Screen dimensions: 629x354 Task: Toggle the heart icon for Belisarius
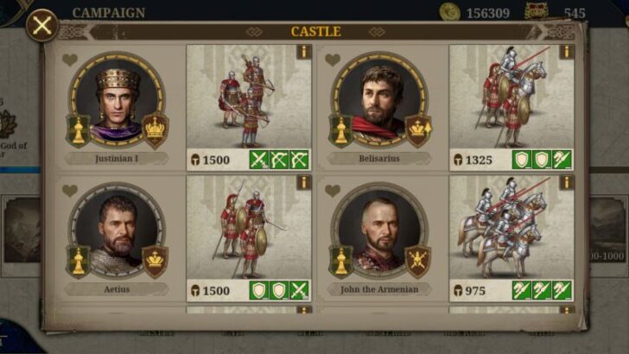(x=333, y=60)
